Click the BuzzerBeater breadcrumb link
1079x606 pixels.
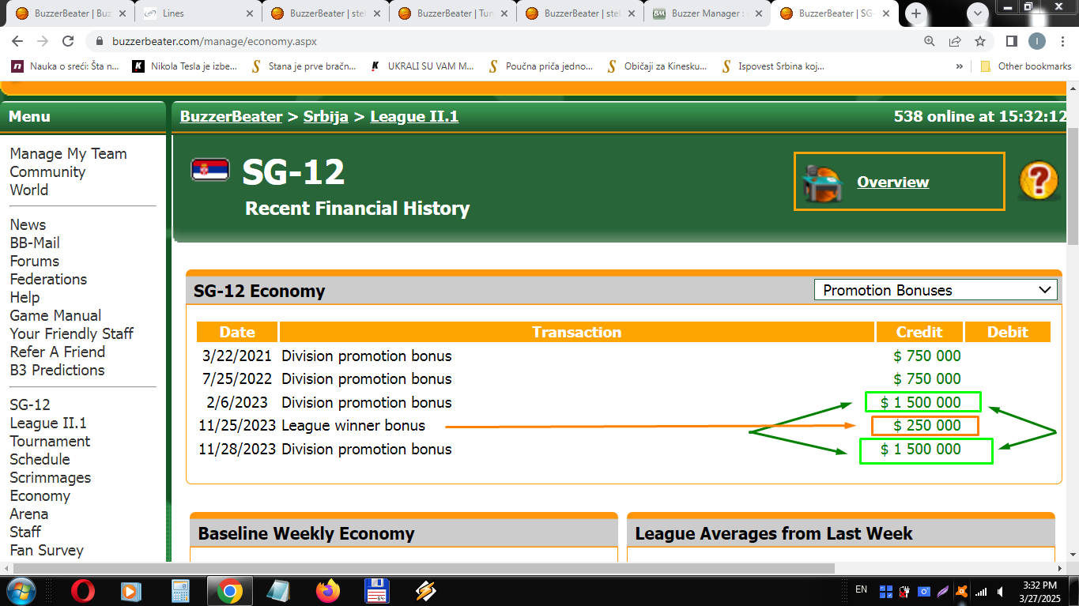(231, 116)
